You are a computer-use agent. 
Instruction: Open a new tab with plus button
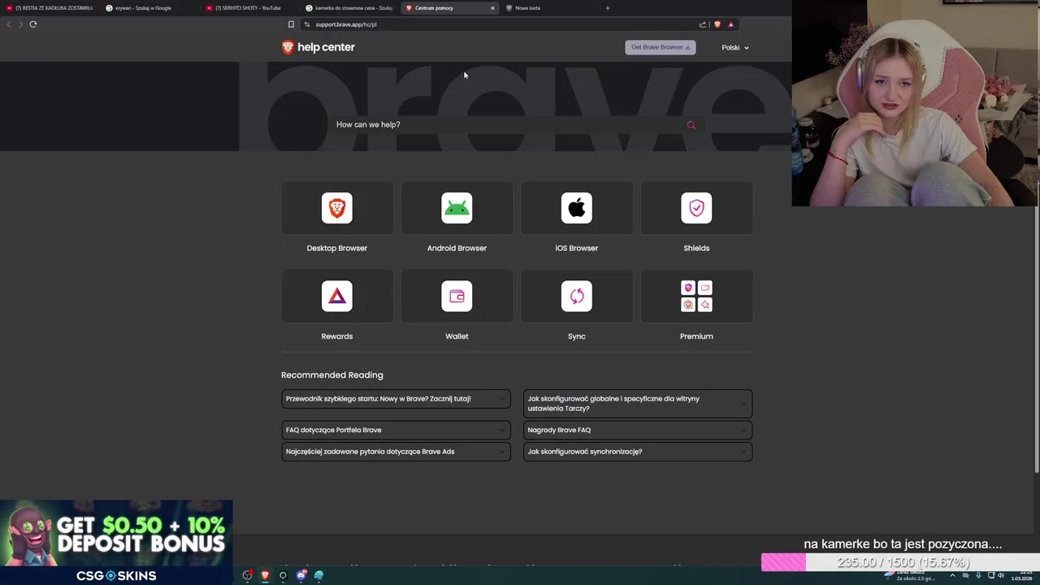[607, 8]
